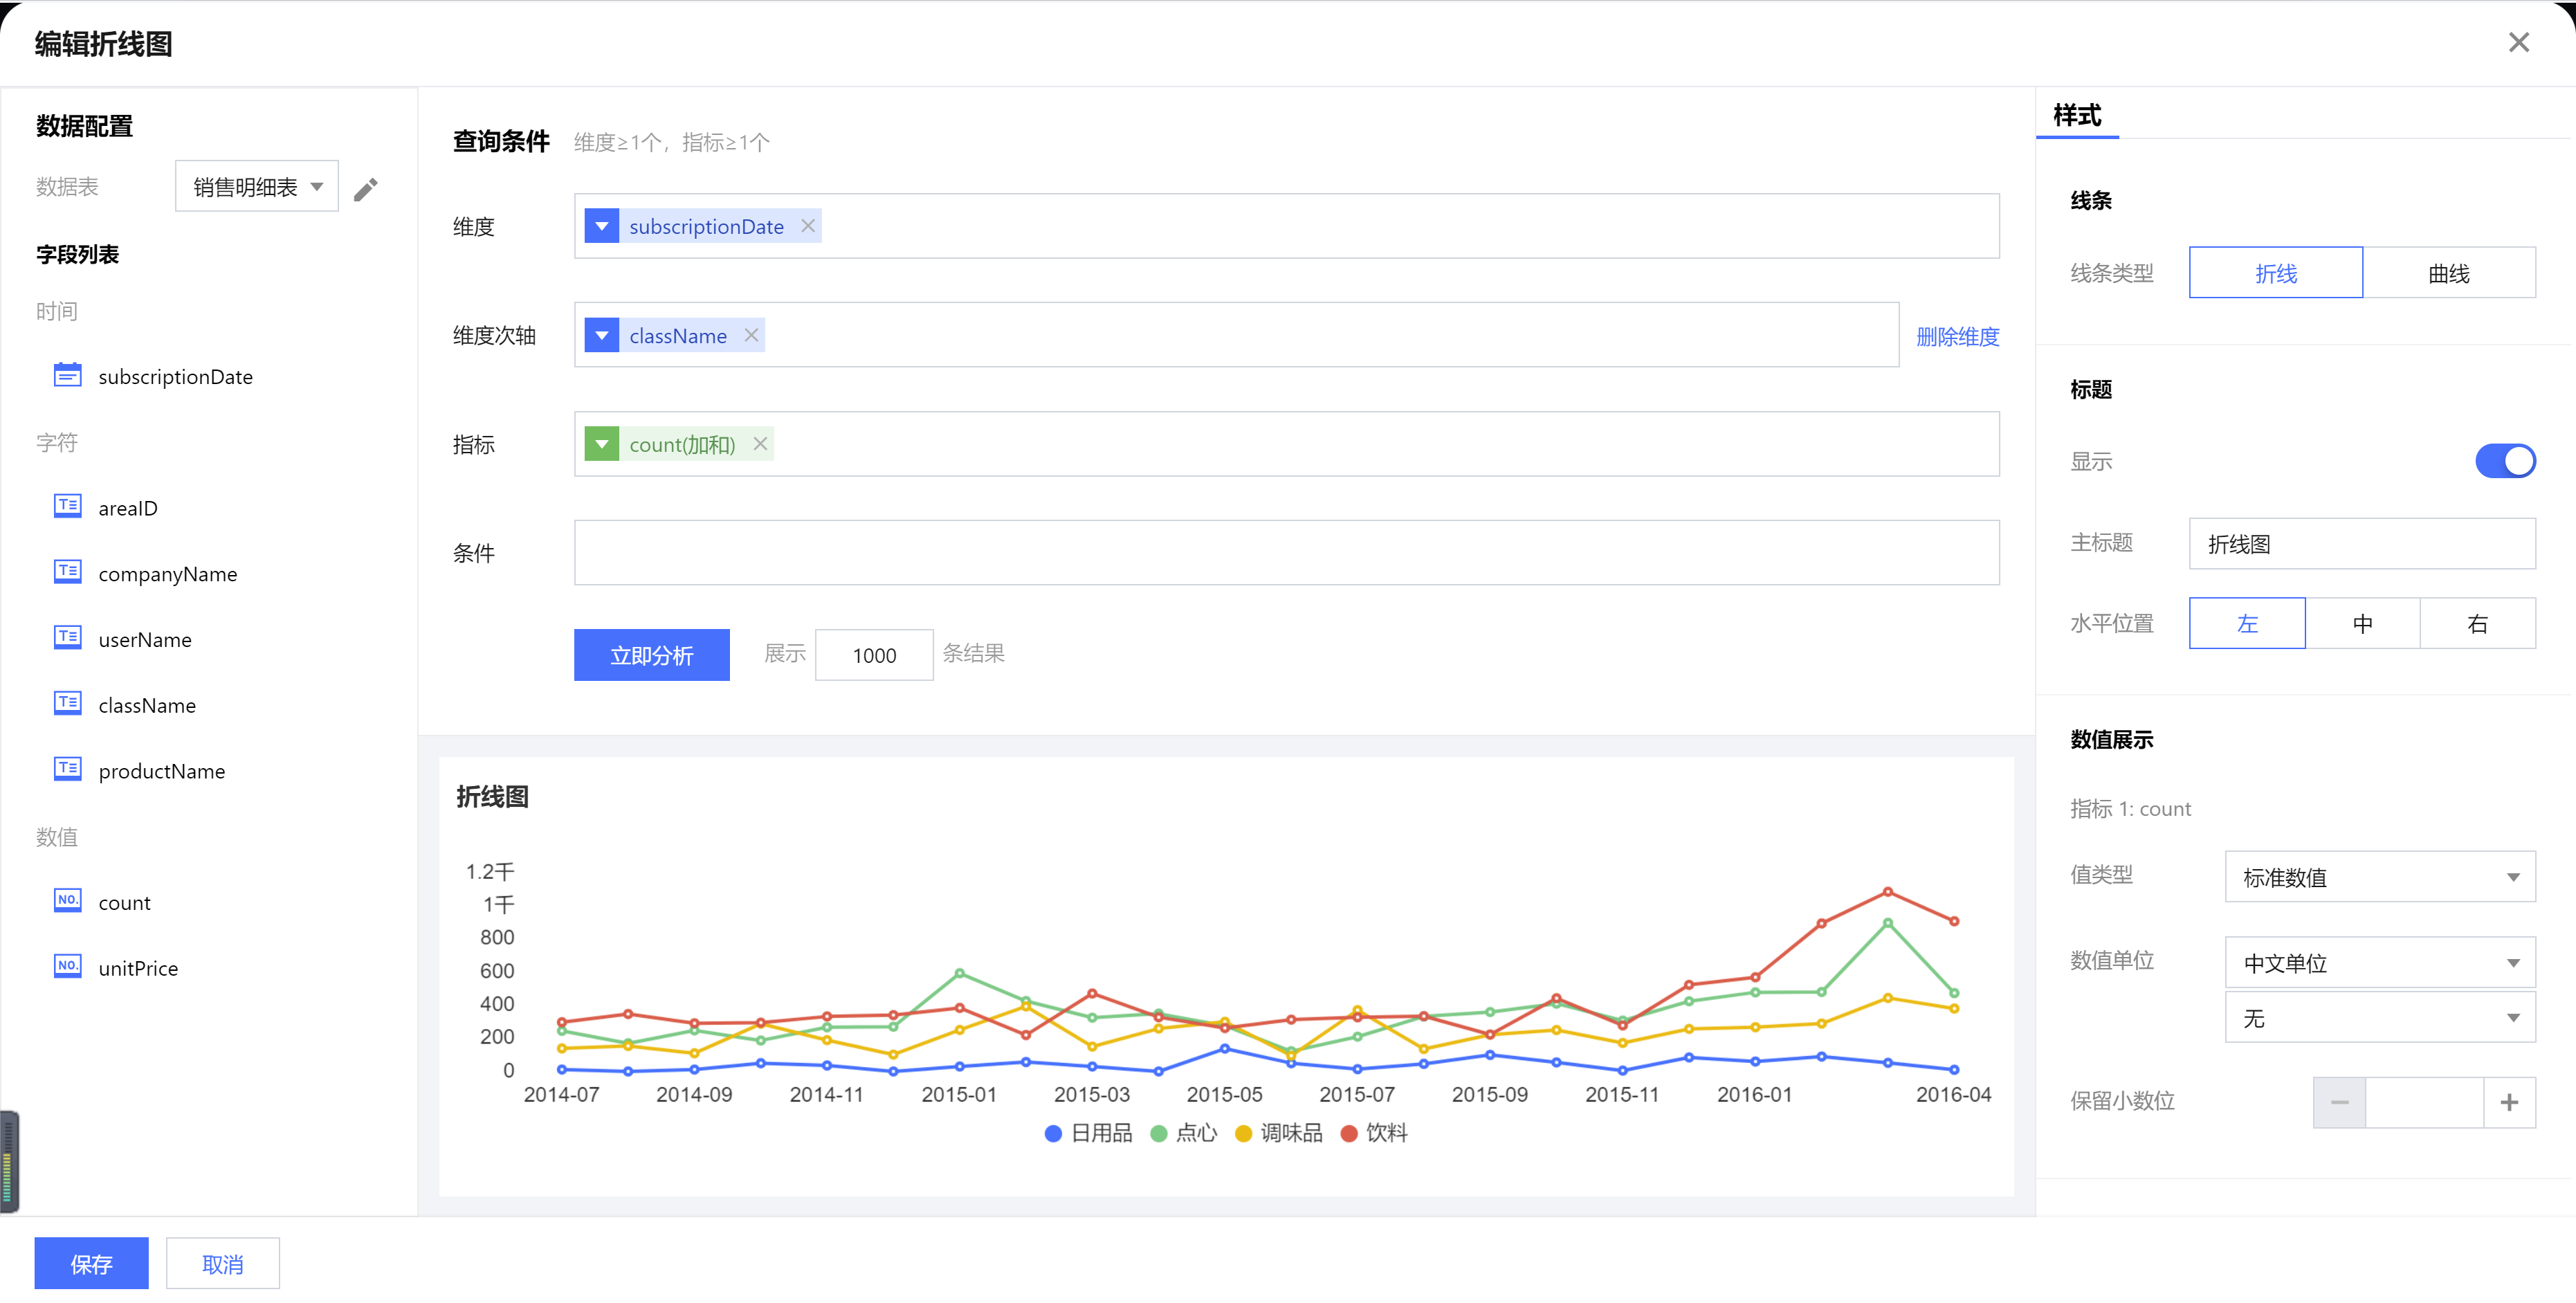Click the NO. icon next to unitPrice
The width and height of the screenshot is (2576, 1303).
click(x=67, y=966)
